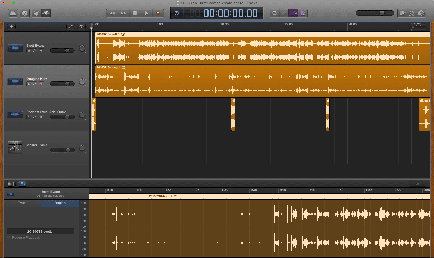Adjust the master volume slider in toolbar
434x258 pixels.
tap(382, 13)
